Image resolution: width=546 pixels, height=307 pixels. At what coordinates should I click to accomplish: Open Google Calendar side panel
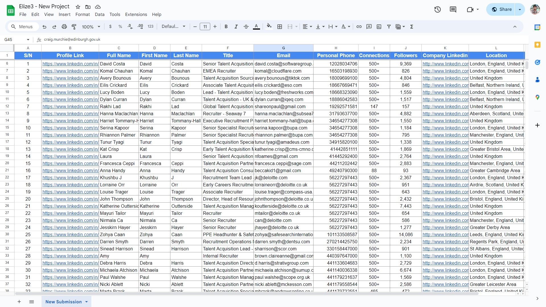pos(537,27)
